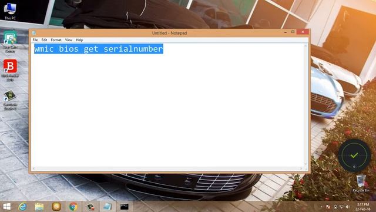
Task: Open the clock and date in the taskbar
Action: tap(362, 207)
